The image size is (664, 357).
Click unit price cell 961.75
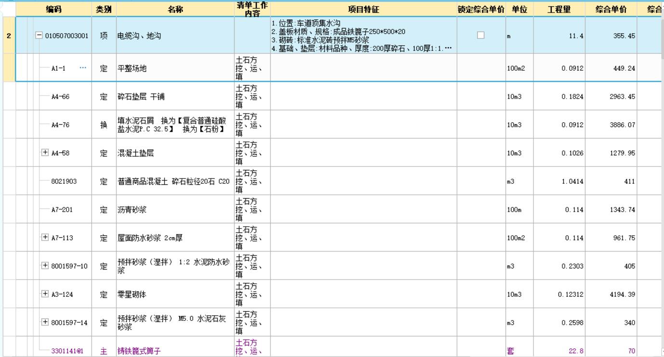pos(611,238)
